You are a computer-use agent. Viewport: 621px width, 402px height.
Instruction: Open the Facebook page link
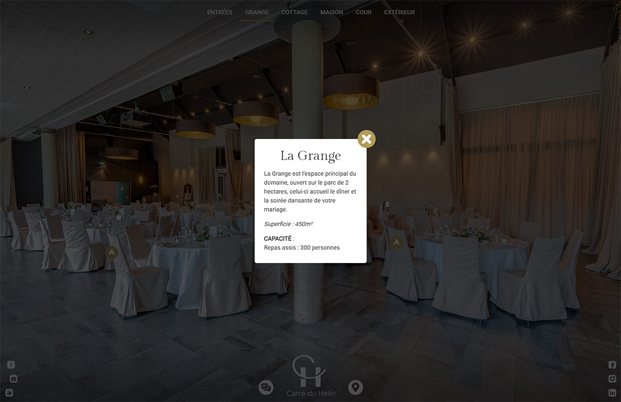pos(612,365)
